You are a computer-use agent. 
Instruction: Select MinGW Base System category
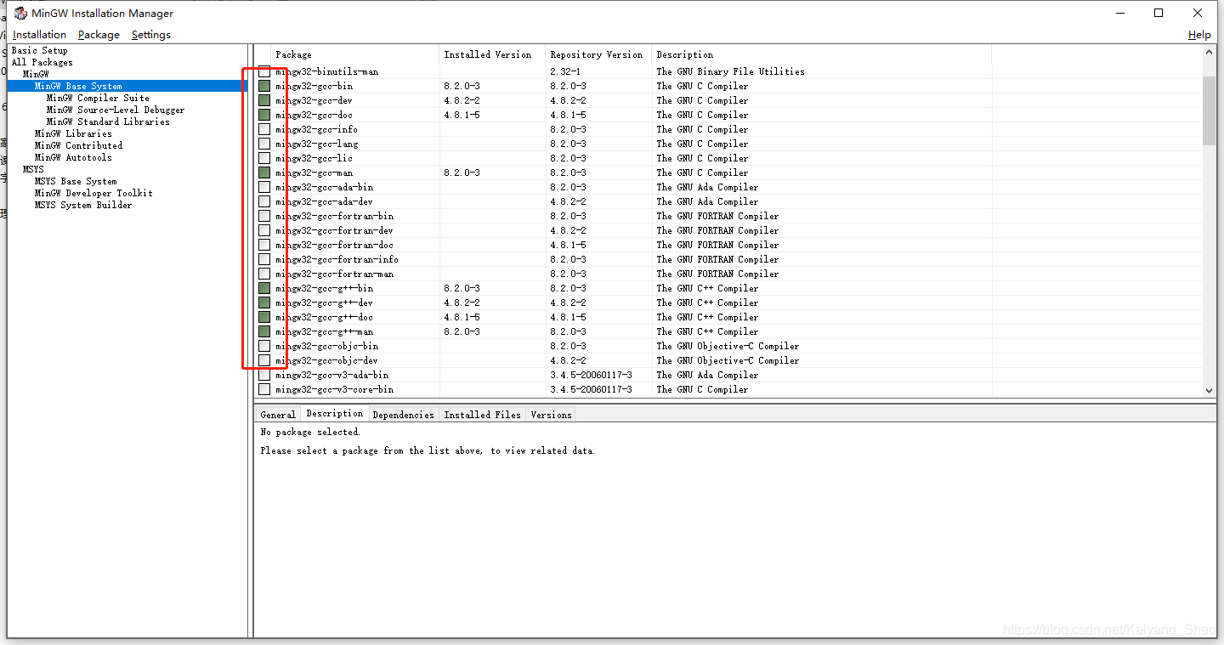click(78, 86)
